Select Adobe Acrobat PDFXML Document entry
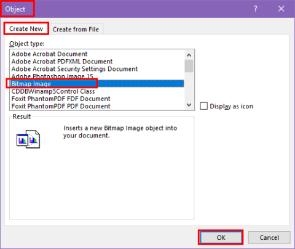 [97, 62]
